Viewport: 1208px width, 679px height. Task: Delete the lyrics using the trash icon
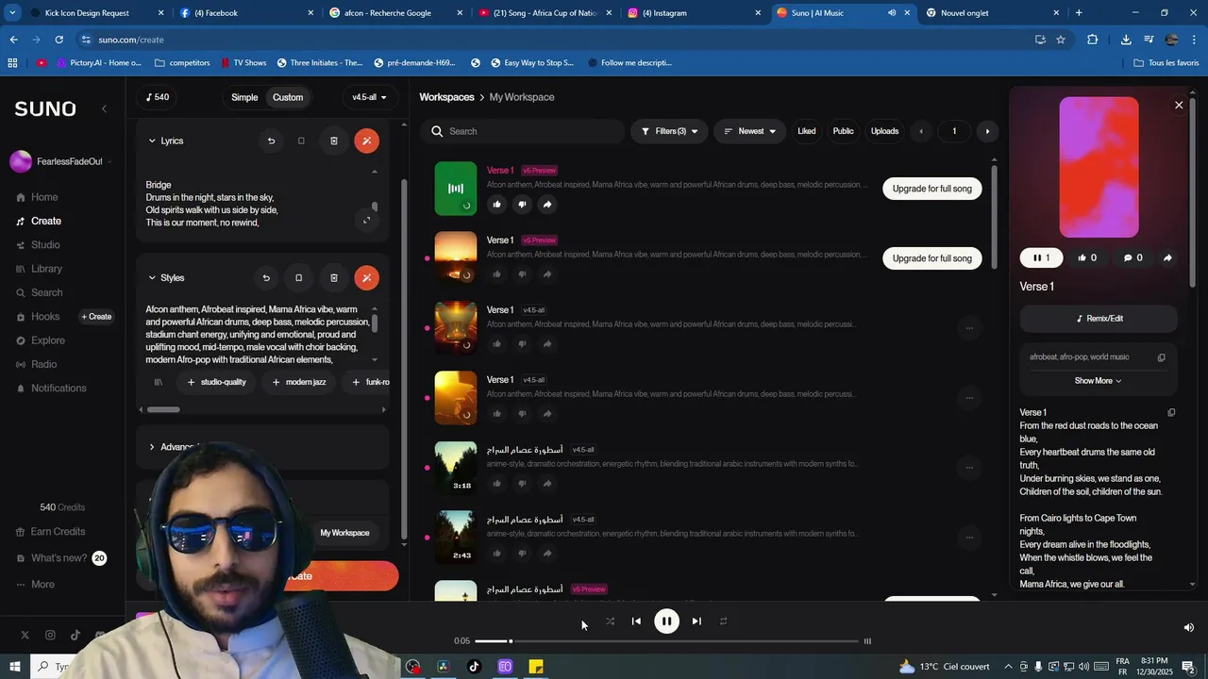click(333, 141)
